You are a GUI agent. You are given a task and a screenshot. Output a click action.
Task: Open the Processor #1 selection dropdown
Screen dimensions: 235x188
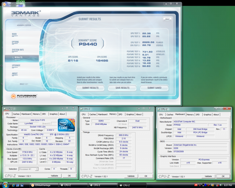(29, 169)
